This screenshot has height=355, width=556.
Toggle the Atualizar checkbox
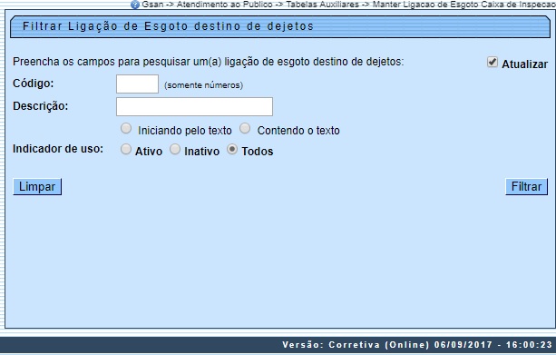(493, 62)
